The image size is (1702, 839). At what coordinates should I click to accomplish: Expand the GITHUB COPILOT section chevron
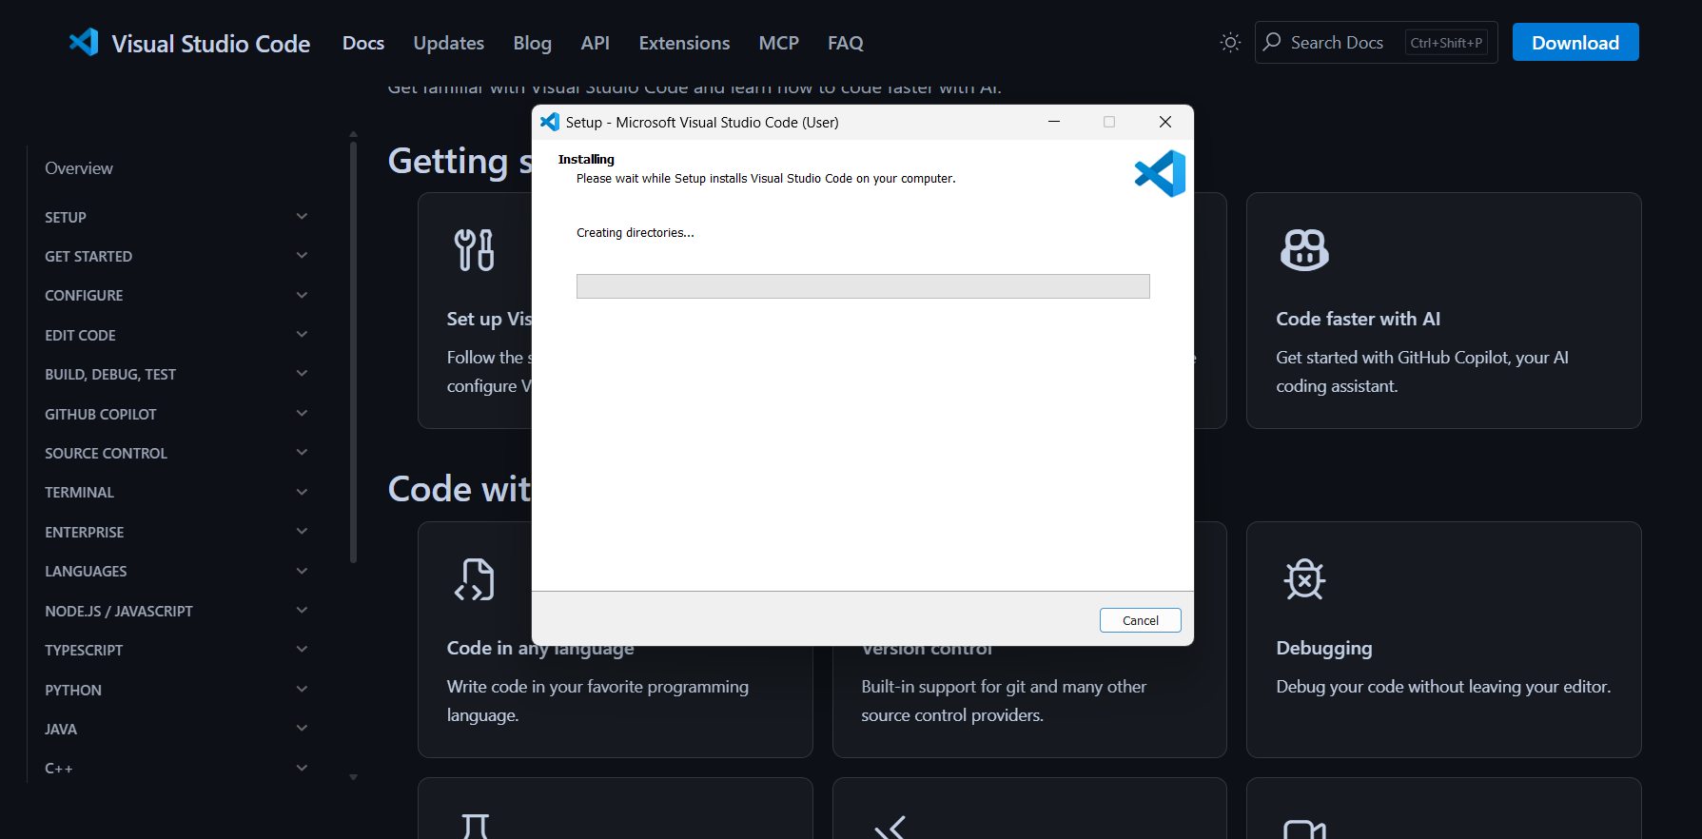click(302, 414)
